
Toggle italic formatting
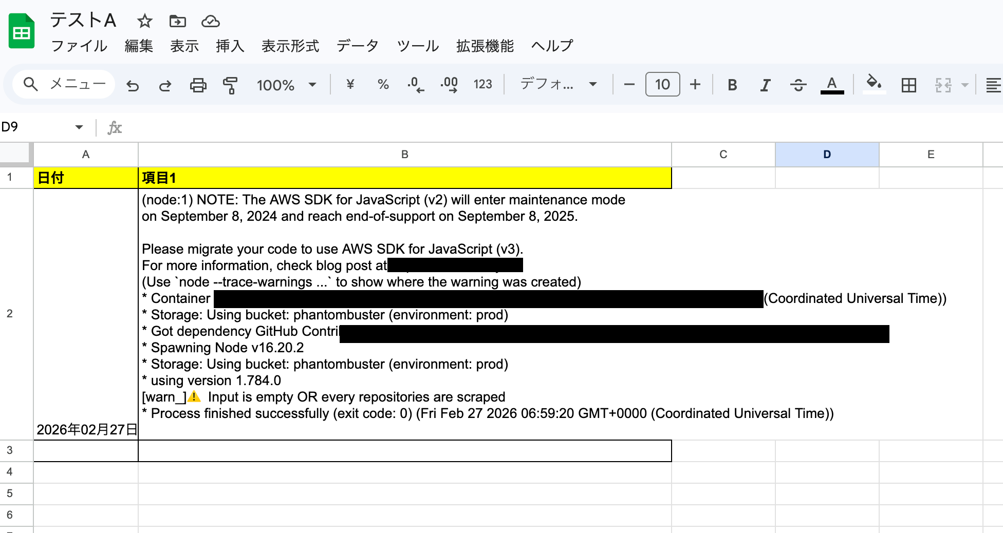(766, 85)
